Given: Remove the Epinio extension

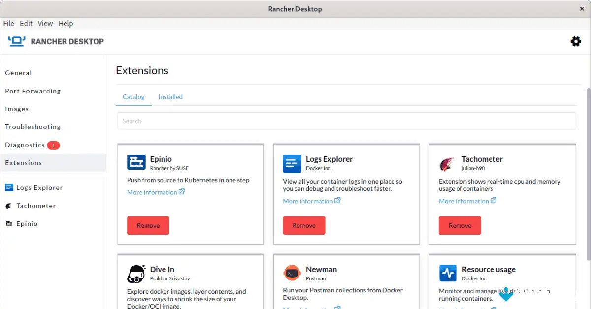Looking at the screenshot, I should coord(148,225).
